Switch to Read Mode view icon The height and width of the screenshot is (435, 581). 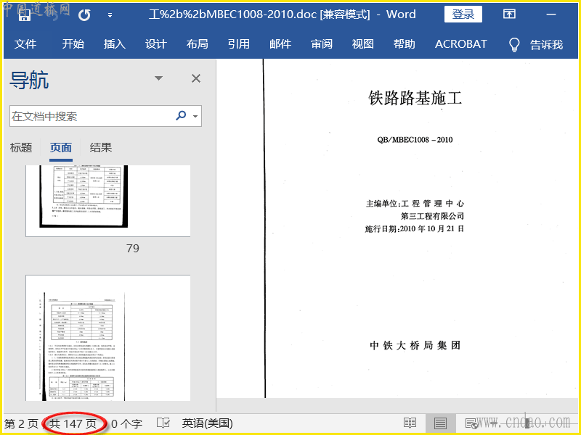pyautogui.click(x=410, y=423)
